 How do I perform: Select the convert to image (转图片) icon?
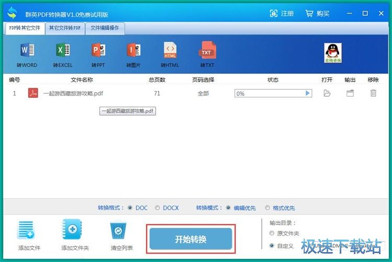coord(133,50)
